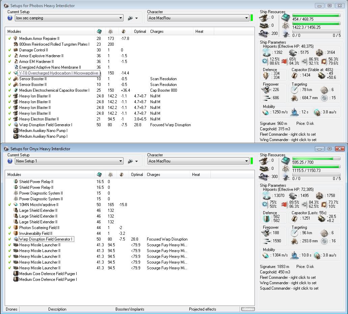Click the ship icon next to low sec camping
The width and height of the screenshot is (348, 314).
(130, 18)
